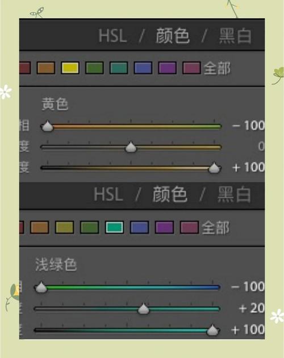This screenshot has height=358, width=284.
Task: Select 颜色 tab in lower panel
Action: coord(170,194)
